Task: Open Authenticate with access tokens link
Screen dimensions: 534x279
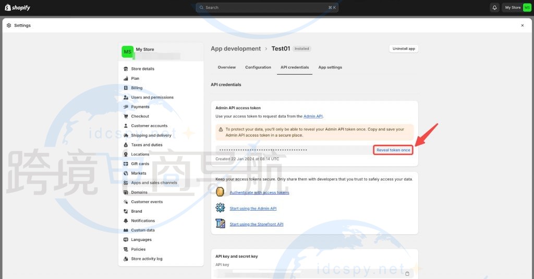Action: point(259,192)
